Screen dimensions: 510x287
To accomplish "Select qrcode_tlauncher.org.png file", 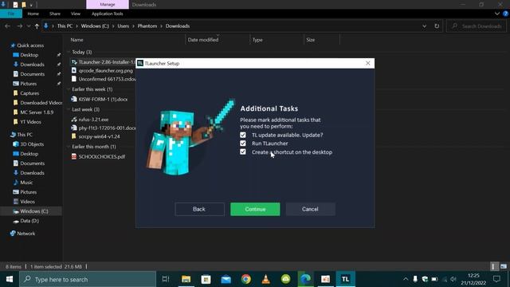I will pyautogui.click(x=103, y=70).
